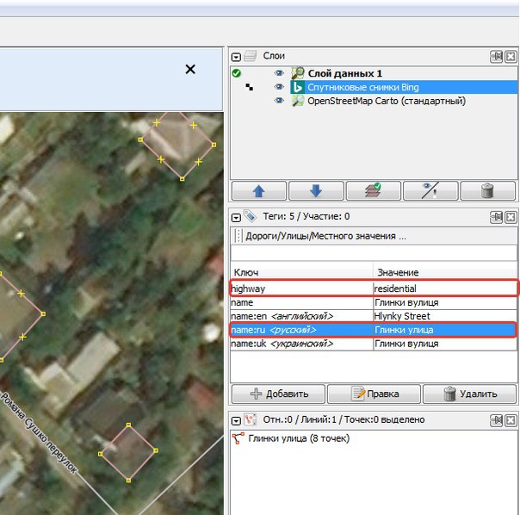Collapse the Слои panel
The height and width of the screenshot is (515, 520).
coord(236,57)
